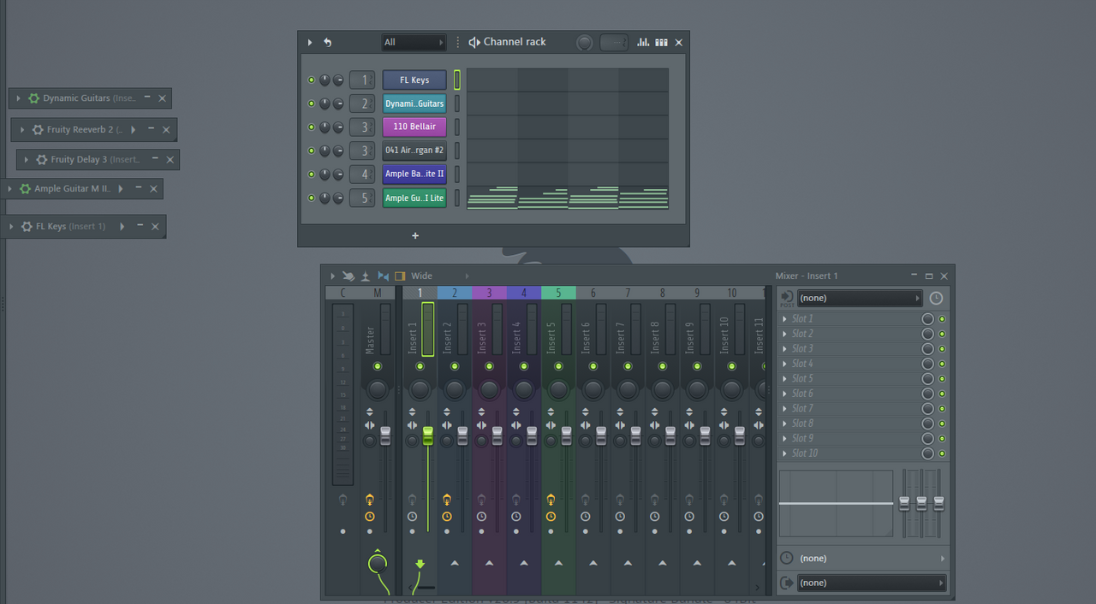
Task: Open the graph editor in Channel rack
Action: point(643,42)
